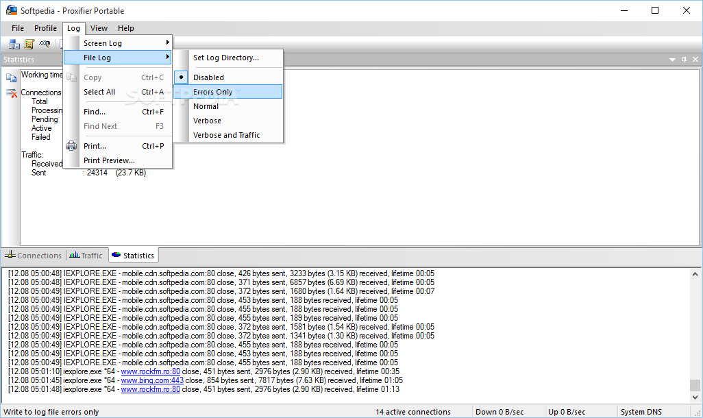Select Verbose file log level
This screenshot has width=703, height=418.
(228, 120)
